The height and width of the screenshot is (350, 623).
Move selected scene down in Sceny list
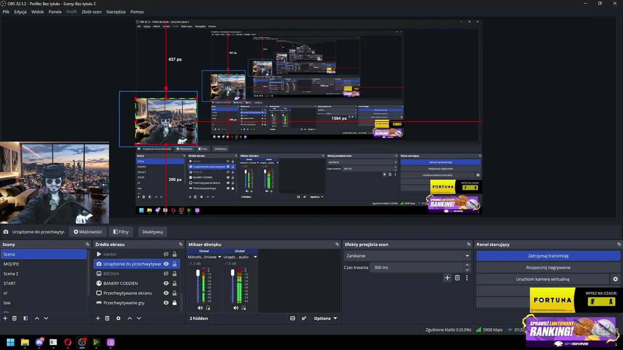[46, 318]
